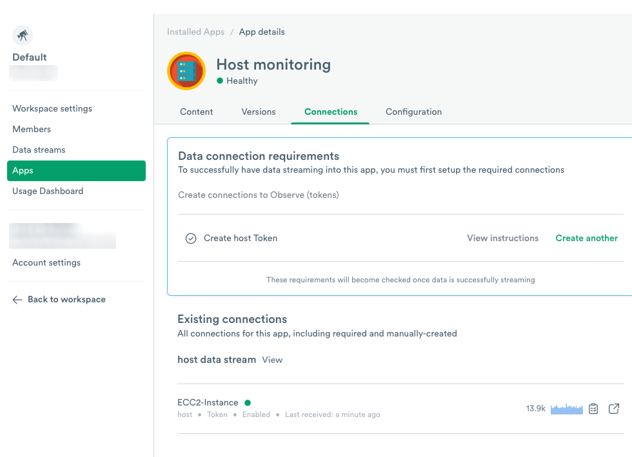This screenshot has width=632, height=457.
Task: Click Back to workspace link
Action: (66, 300)
